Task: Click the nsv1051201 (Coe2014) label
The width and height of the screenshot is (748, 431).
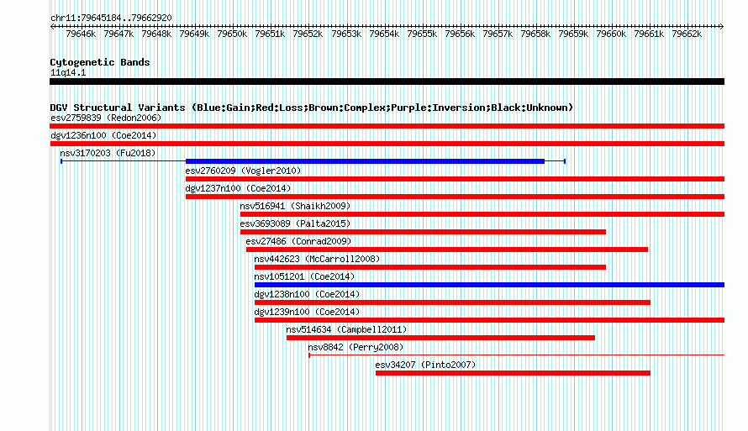Action: pyautogui.click(x=304, y=276)
